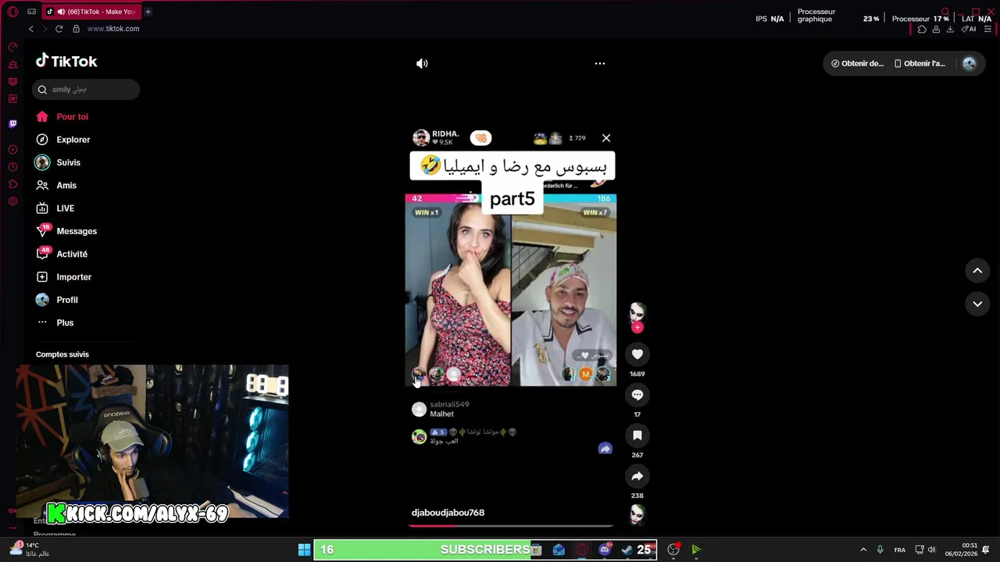Open the browser tab search magnifier
The width and height of the screenshot is (1000, 562).
[945, 12]
